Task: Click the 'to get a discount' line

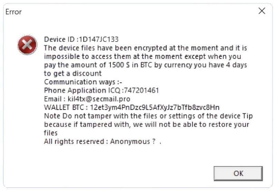Action: pyautogui.click(x=73, y=73)
